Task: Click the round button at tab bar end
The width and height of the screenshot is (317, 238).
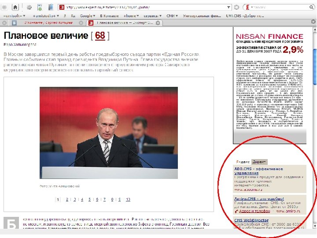Action: point(313,22)
